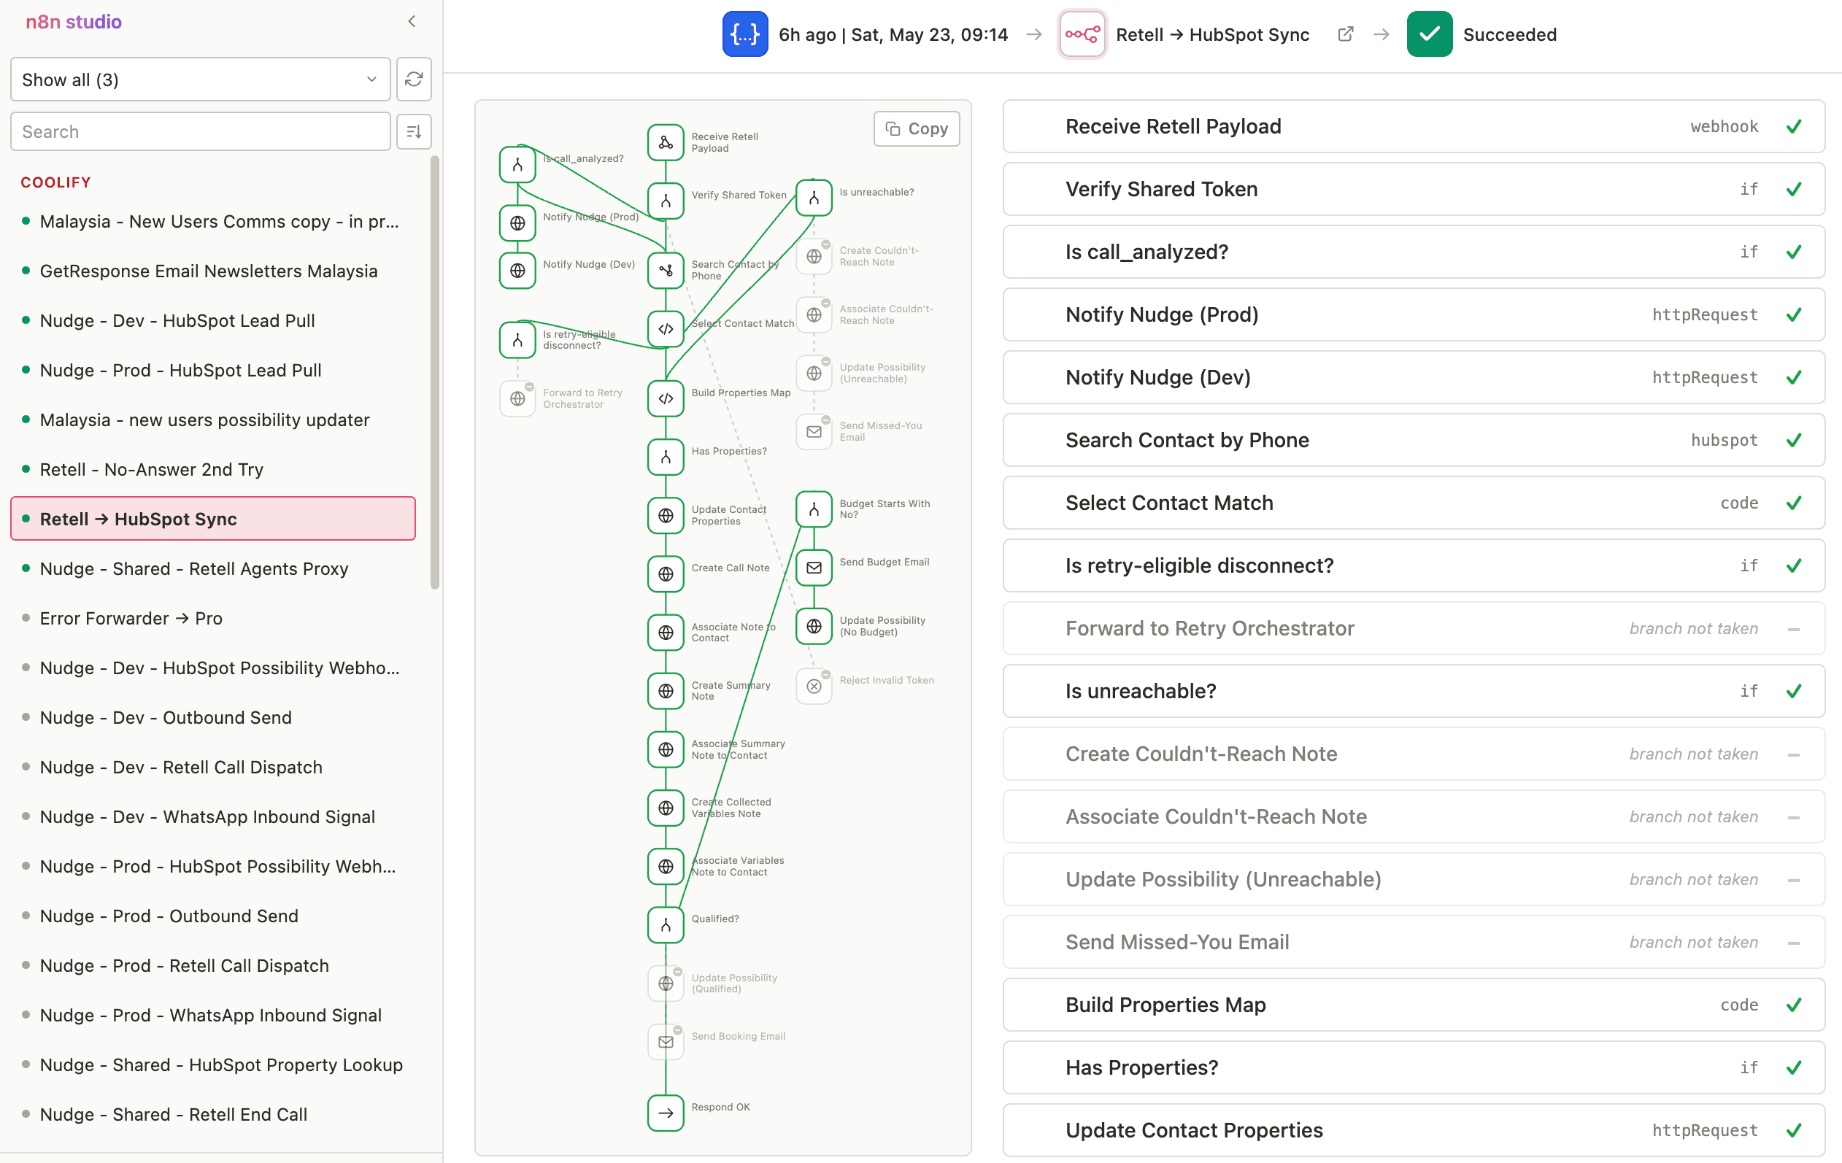This screenshot has height=1163, width=1842.
Task: Select the Reject Invalid Token node icon
Action: [x=814, y=686]
